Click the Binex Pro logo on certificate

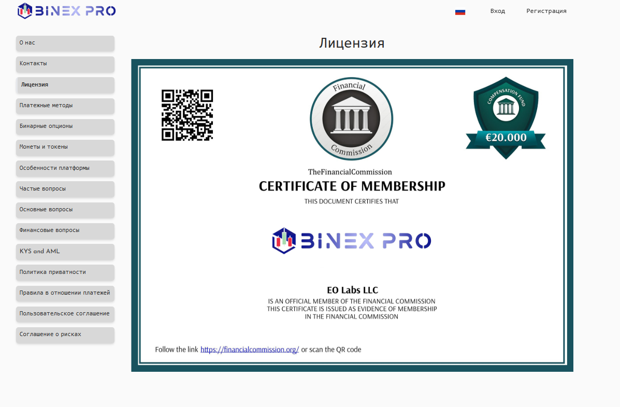(x=352, y=241)
